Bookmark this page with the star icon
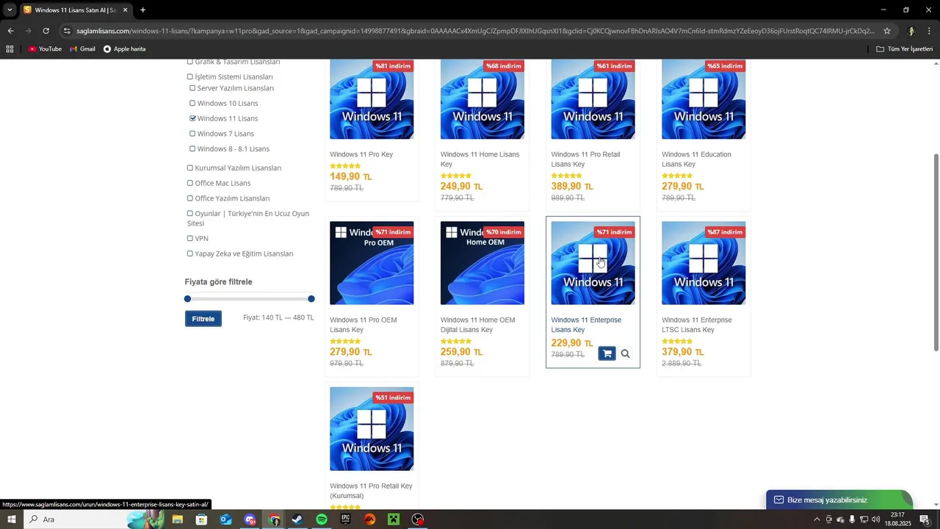The image size is (940, 529). coord(887,31)
